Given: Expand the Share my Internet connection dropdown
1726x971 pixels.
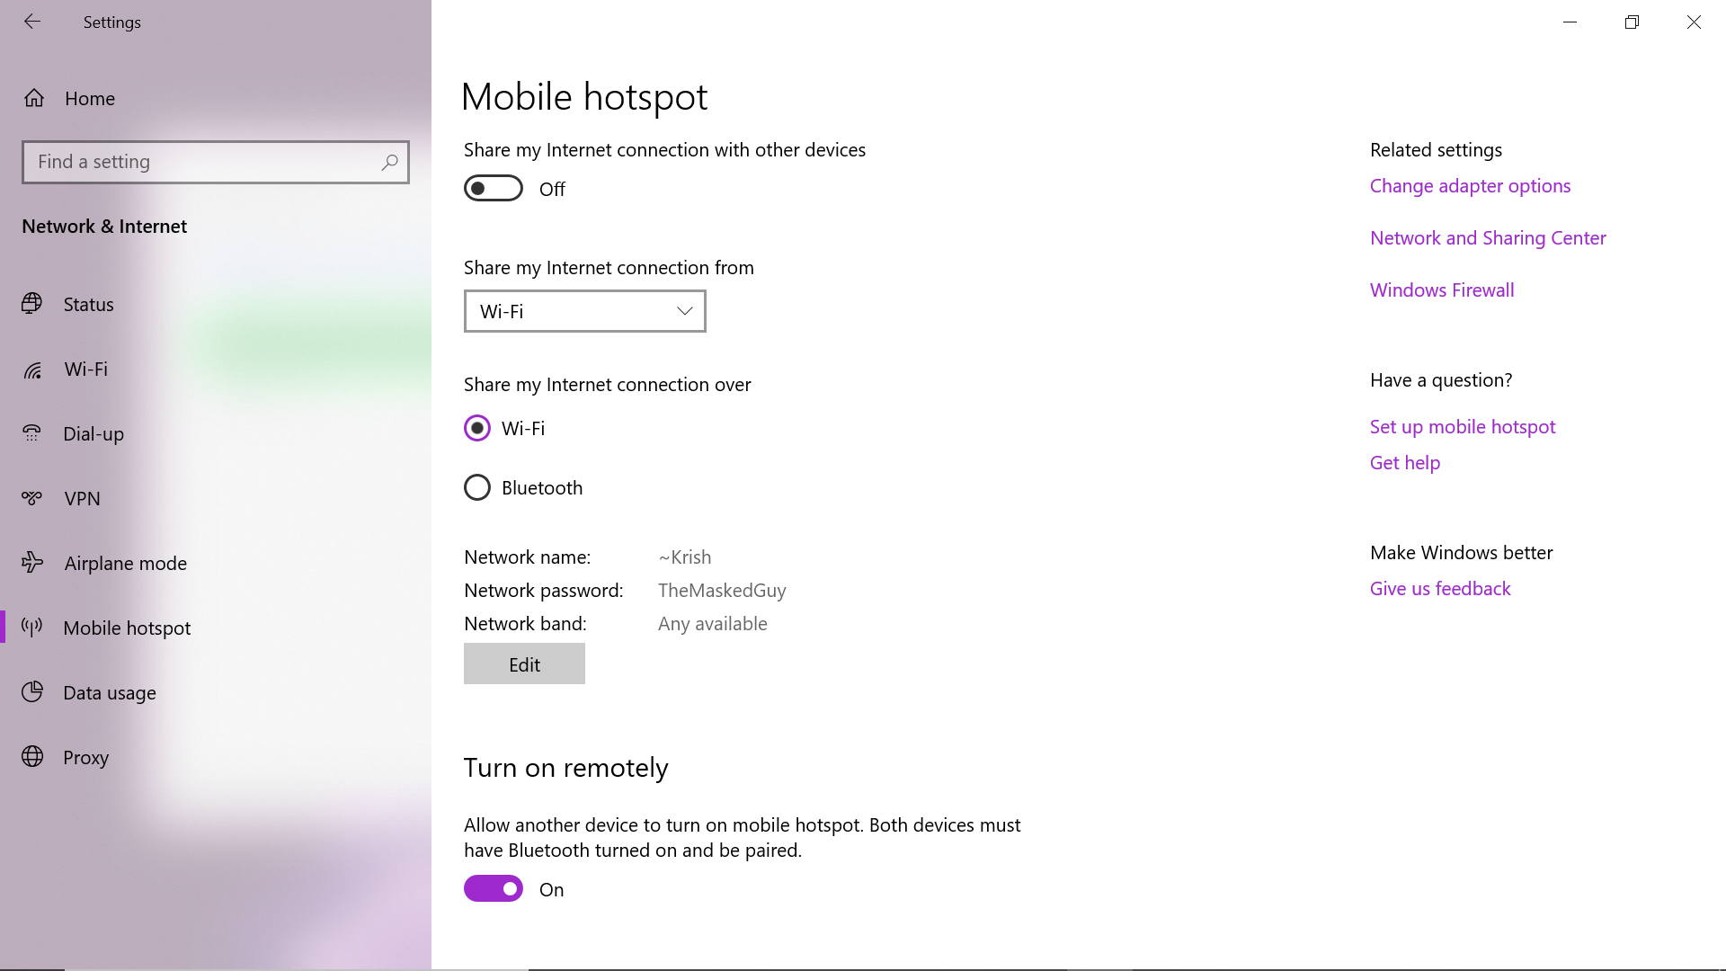Looking at the screenshot, I should click(584, 310).
